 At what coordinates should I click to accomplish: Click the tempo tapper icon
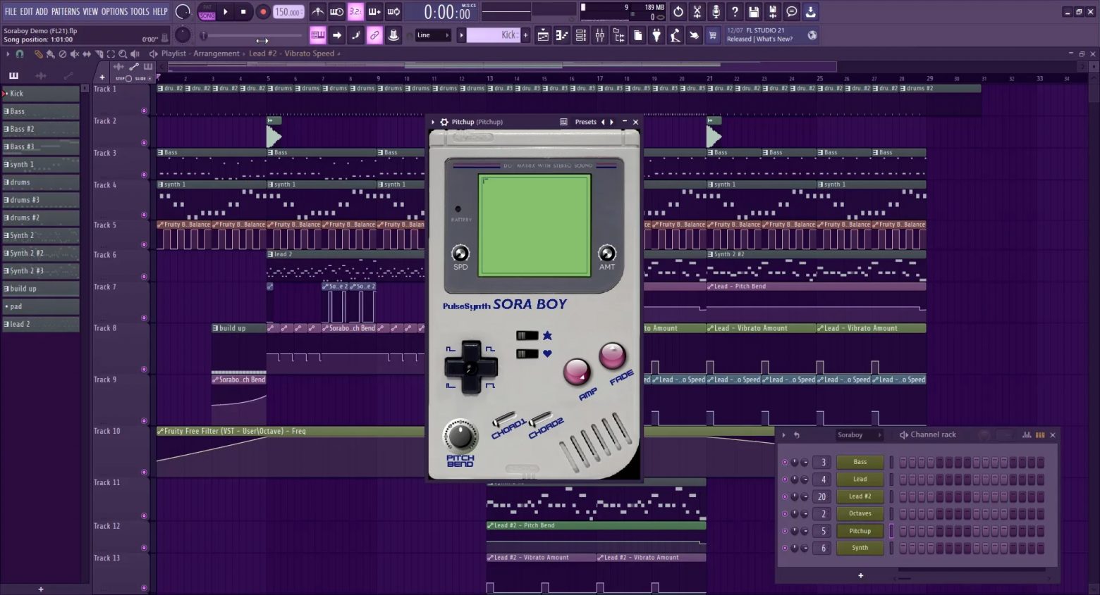(676, 35)
